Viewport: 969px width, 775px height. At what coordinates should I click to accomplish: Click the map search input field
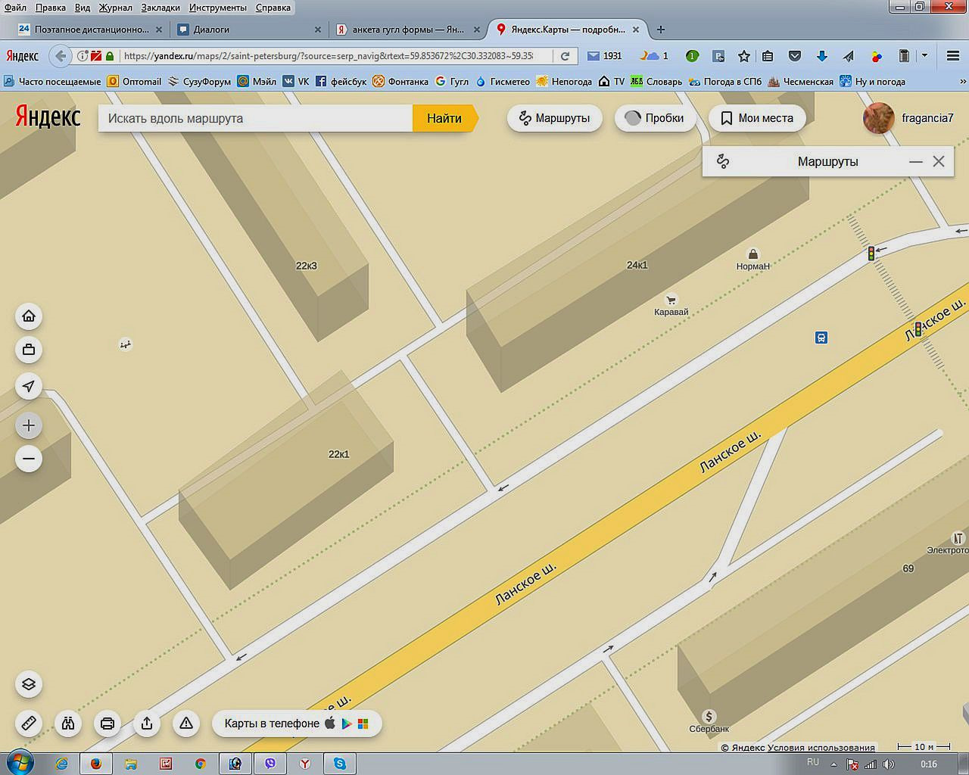click(x=255, y=118)
